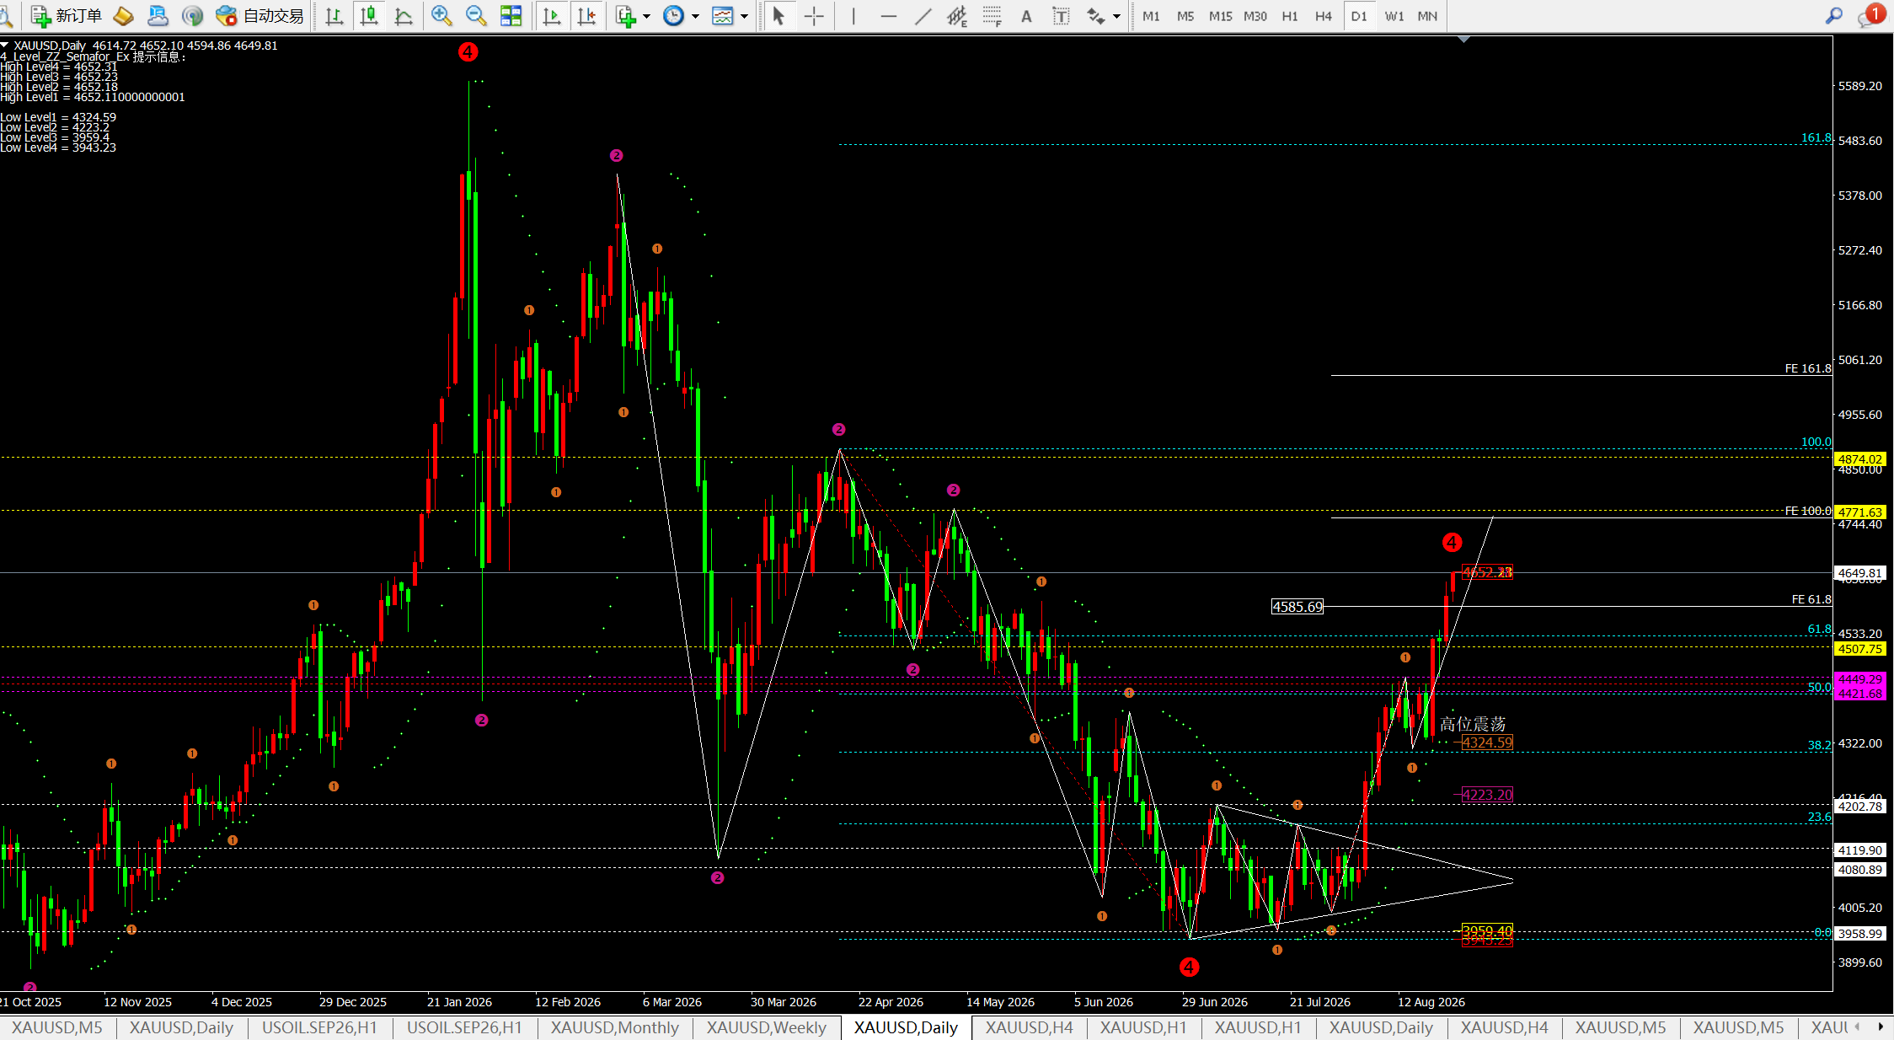The width and height of the screenshot is (1894, 1040).
Task: Select the Fibonacci retracement tool
Action: click(992, 15)
